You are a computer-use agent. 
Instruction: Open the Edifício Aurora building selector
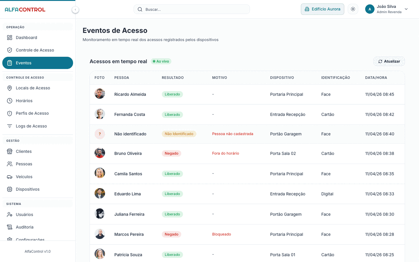click(x=322, y=9)
